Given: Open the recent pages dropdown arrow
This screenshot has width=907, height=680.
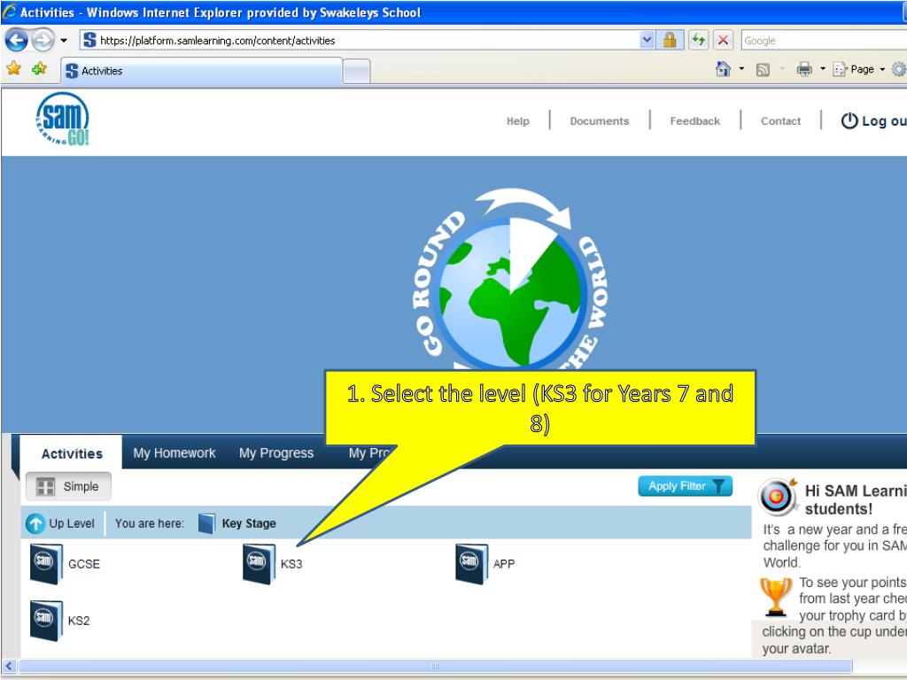Looking at the screenshot, I should pyautogui.click(x=64, y=41).
